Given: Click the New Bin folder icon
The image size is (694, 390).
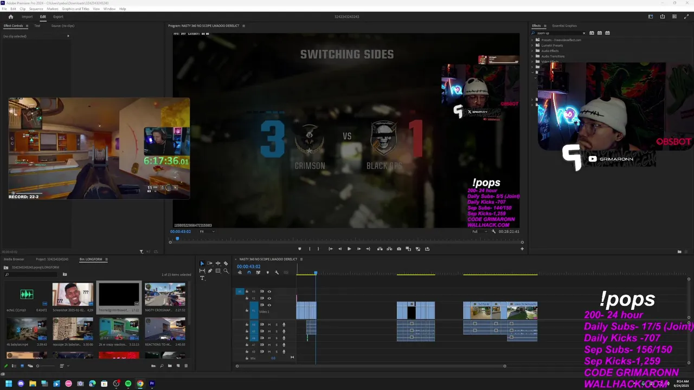Looking at the screenshot, I should click(170, 366).
